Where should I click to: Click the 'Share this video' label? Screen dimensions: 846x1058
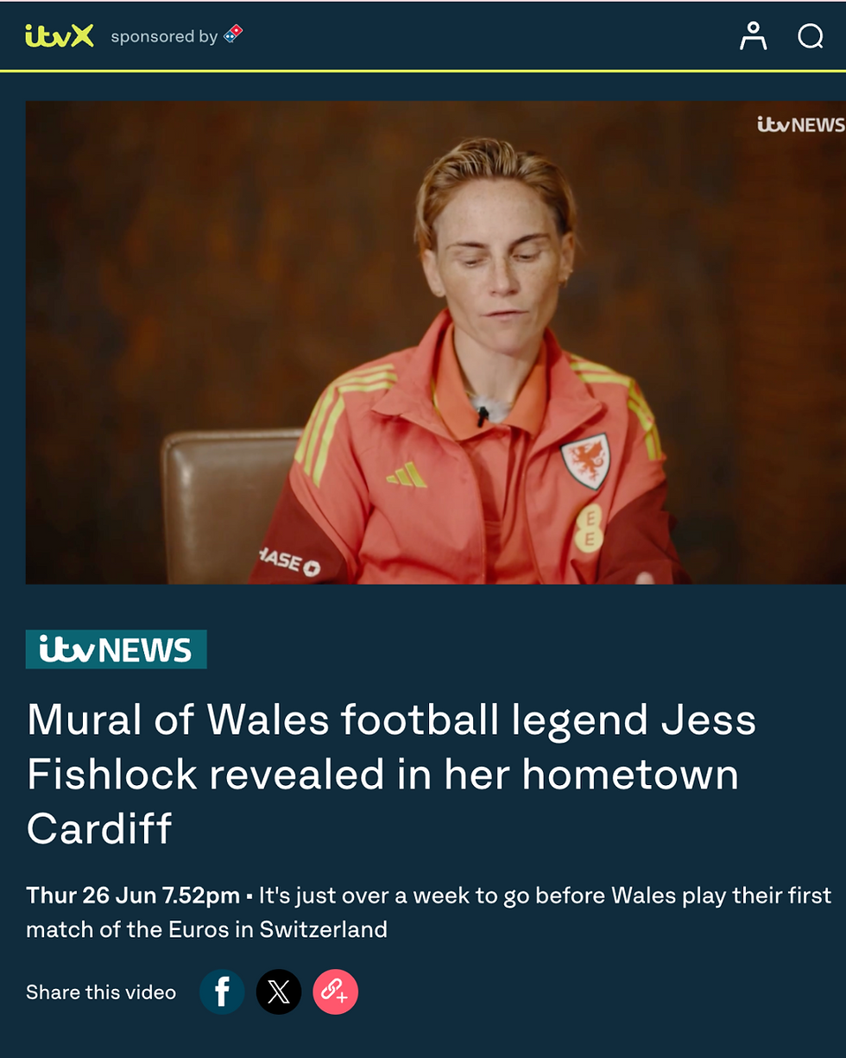101,992
